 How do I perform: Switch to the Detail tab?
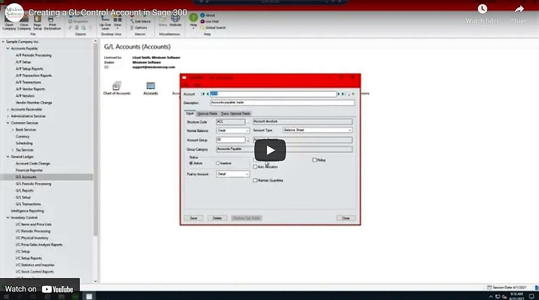(190, 113)
